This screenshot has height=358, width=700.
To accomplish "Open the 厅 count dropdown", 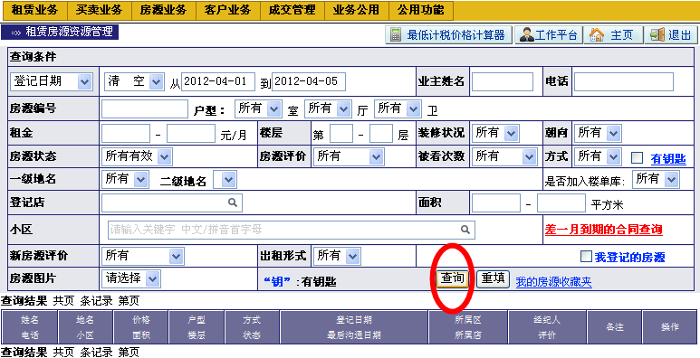I will point(328,108).
